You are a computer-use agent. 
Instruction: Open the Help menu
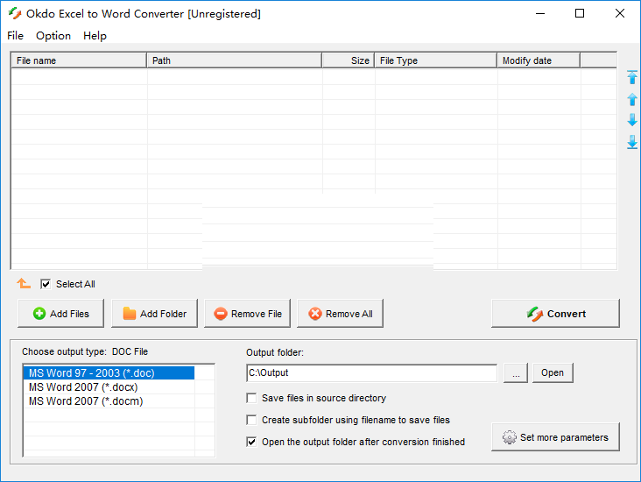pyautogui.click(x=95, y=36)
